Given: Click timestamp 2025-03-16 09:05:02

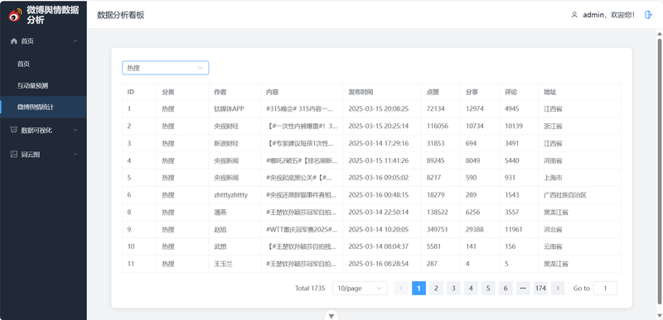Looking at the screenshot, I should pos(379,178).
